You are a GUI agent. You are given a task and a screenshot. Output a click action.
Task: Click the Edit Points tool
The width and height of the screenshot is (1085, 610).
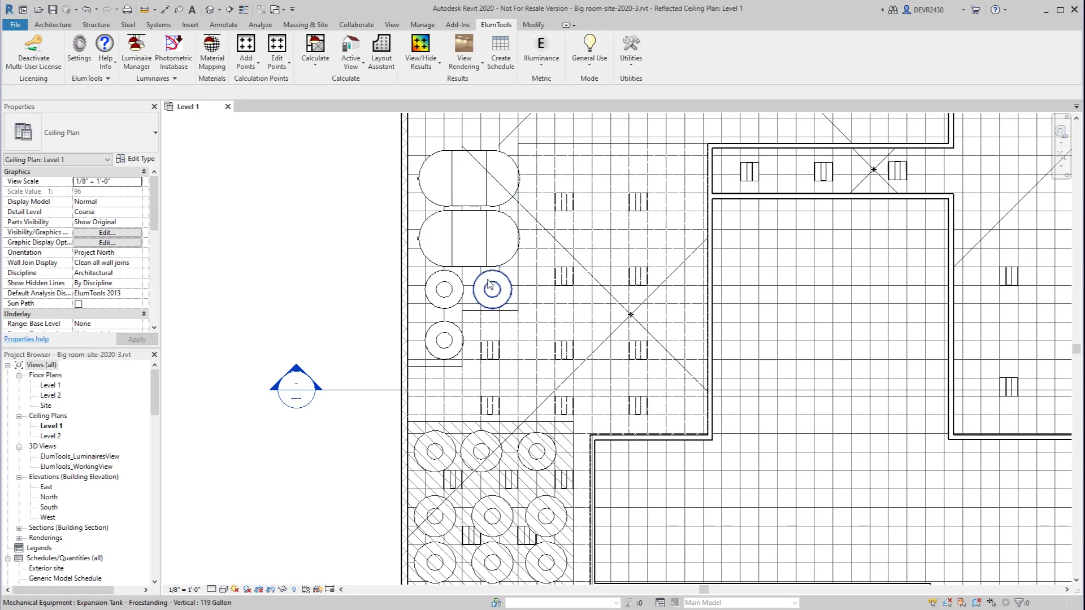pyautogui.click(x=277, y=52)
